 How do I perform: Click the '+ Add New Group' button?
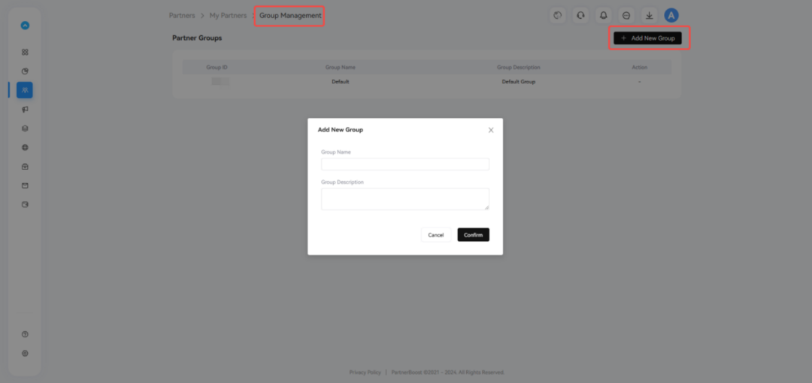(648, 38)
